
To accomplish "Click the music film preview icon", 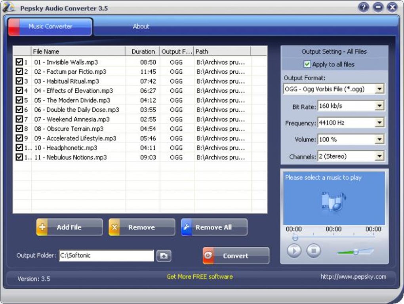I will tap(333, 201).
